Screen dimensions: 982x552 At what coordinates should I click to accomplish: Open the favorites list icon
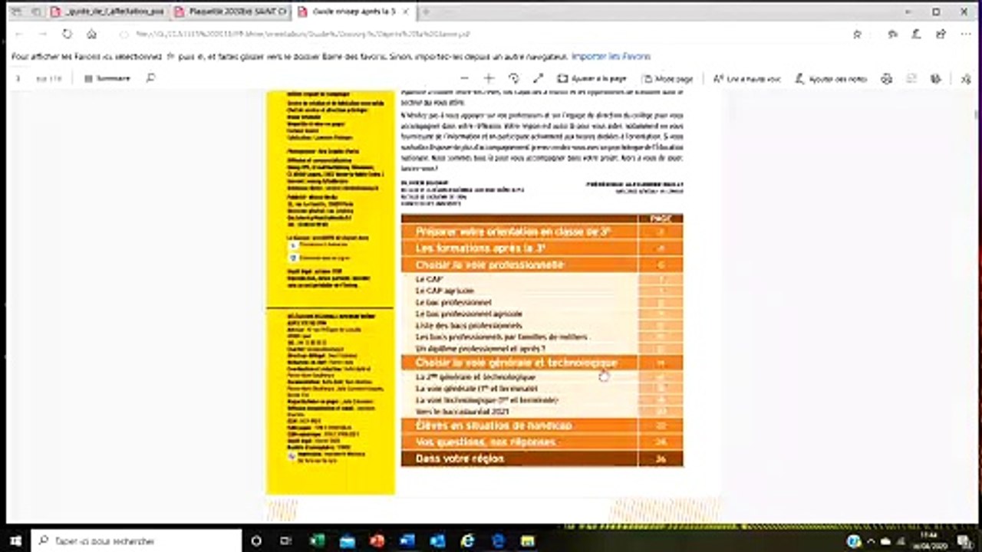pyautogui.click(x=892, y=34)
